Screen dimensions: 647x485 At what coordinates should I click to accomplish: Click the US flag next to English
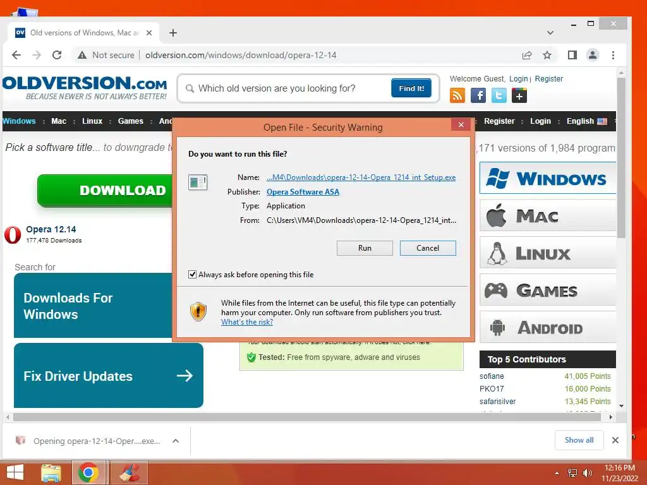click(x=602, y=121)
